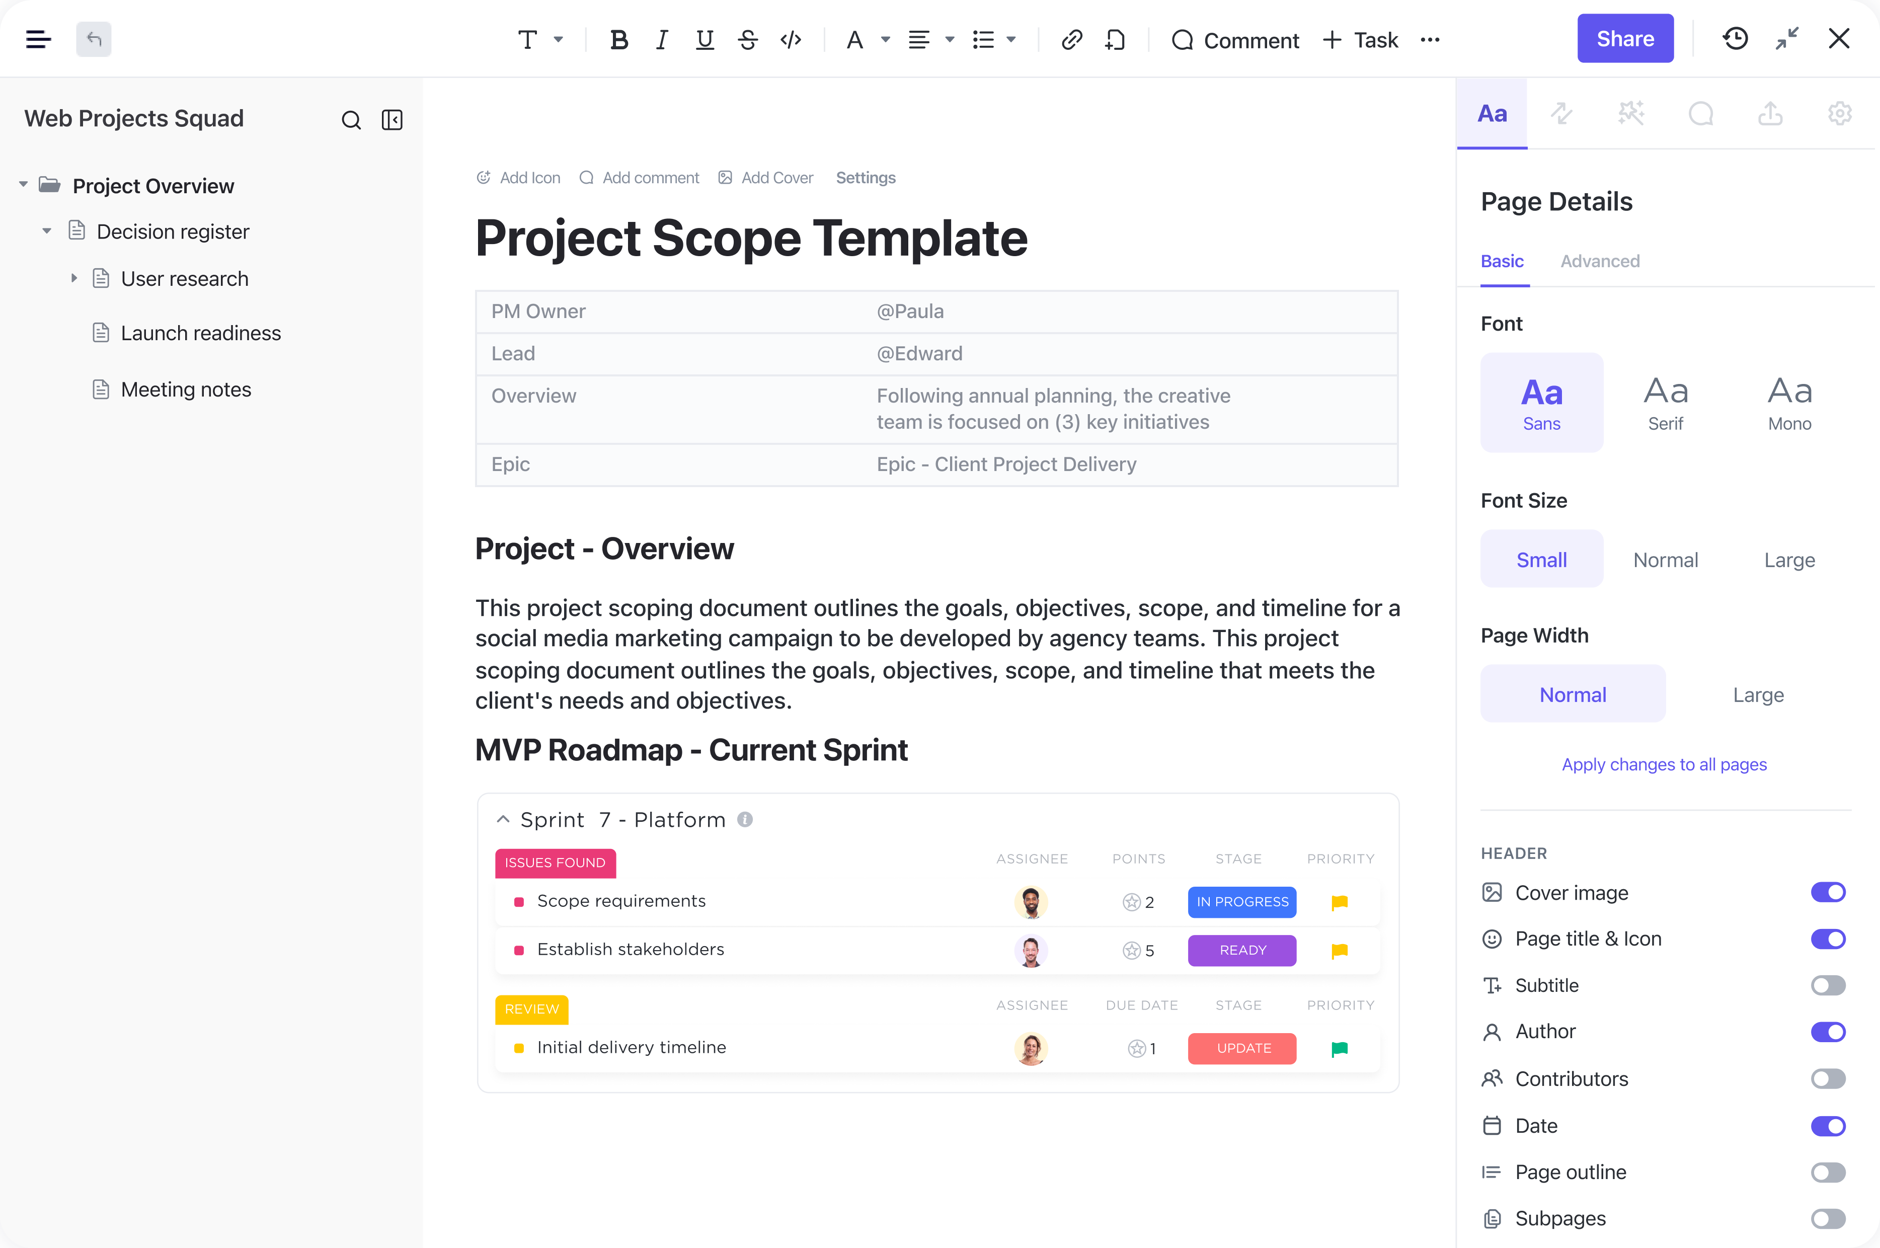Search within the Web Projects Squad sidebar
Viewport: 1880px width, 1248px height.
click(x=351, y=120)
